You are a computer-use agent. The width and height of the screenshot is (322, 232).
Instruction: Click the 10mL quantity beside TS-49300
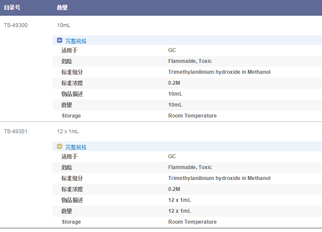64,25
